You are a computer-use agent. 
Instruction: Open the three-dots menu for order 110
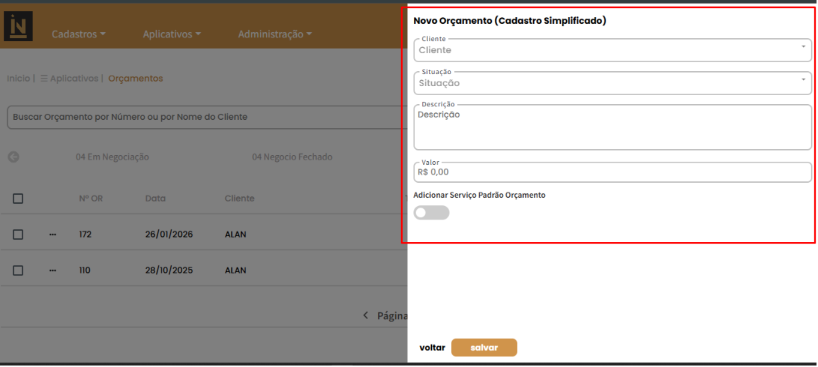pyautogui.click(x=52, y=270)
